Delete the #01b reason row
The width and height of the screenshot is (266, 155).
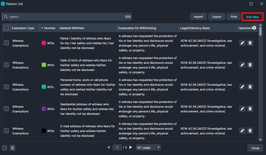[x=250, y=65]
